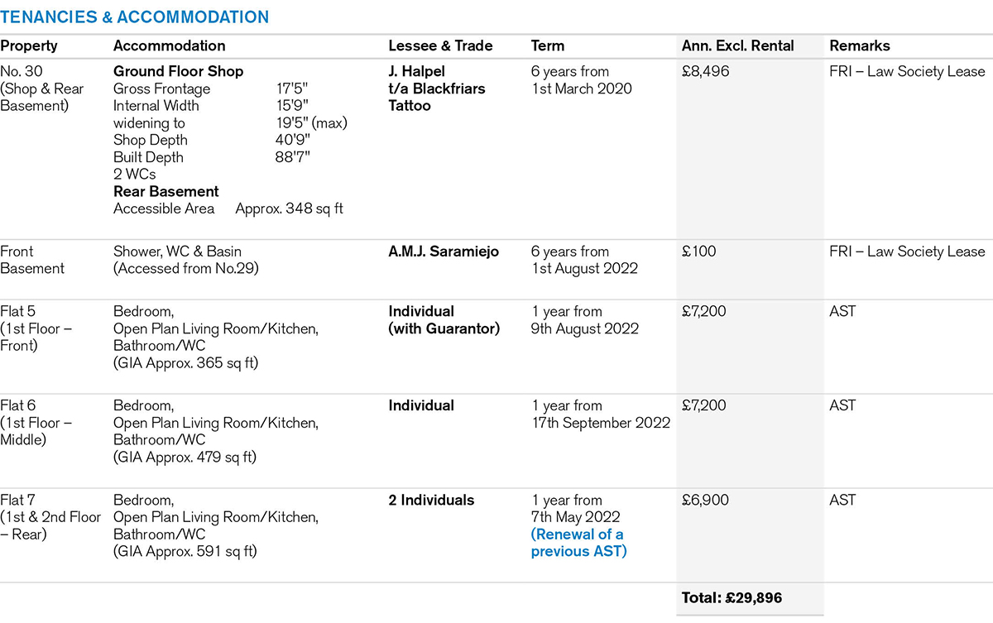This screenshot has height=623, width=993.
Task: Click the Total £29,896 figure
Action: tap(732, 597)
